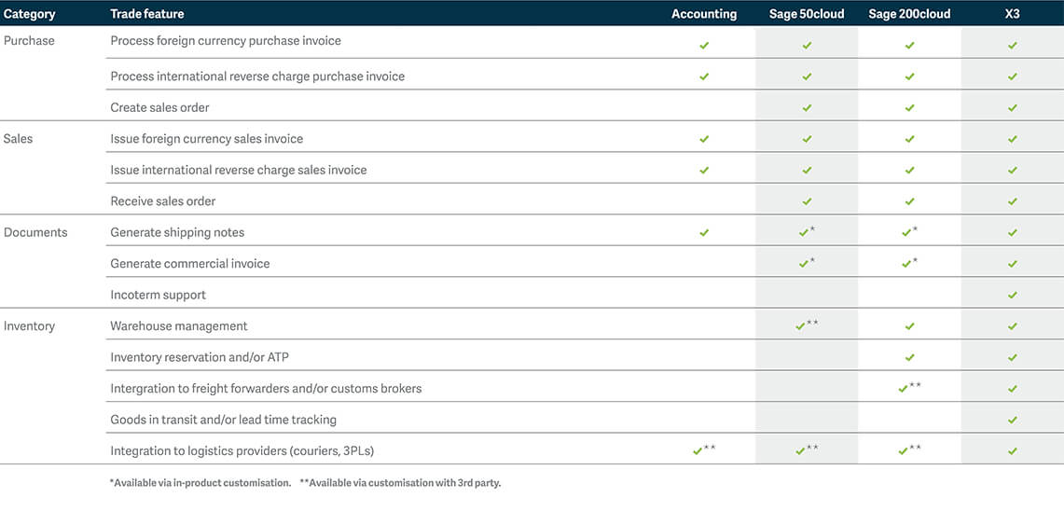Click Accounting checkmark for logistics providers integration
The width and height of the screenshot is (1064, 525).
[698, 451]
